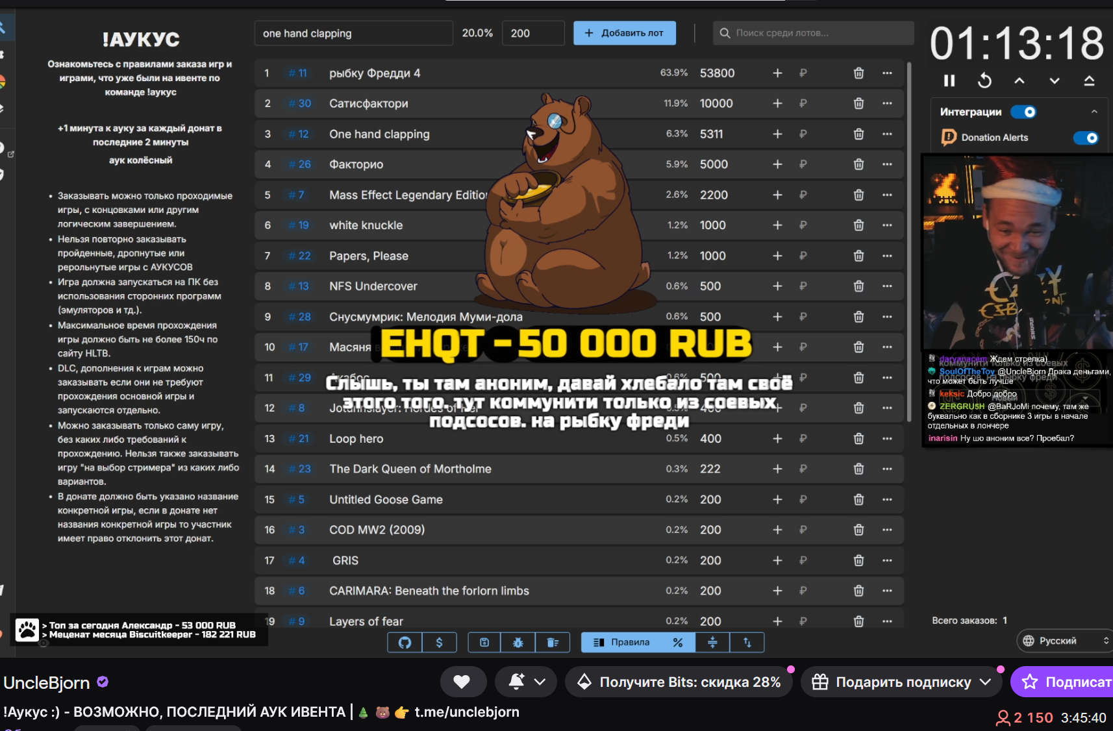Delete The Dark Queen of Mortholme lot
Image resolution: width=1113 pixels, height=731 pixels.
pyautogui.click(x=858, y=469)
